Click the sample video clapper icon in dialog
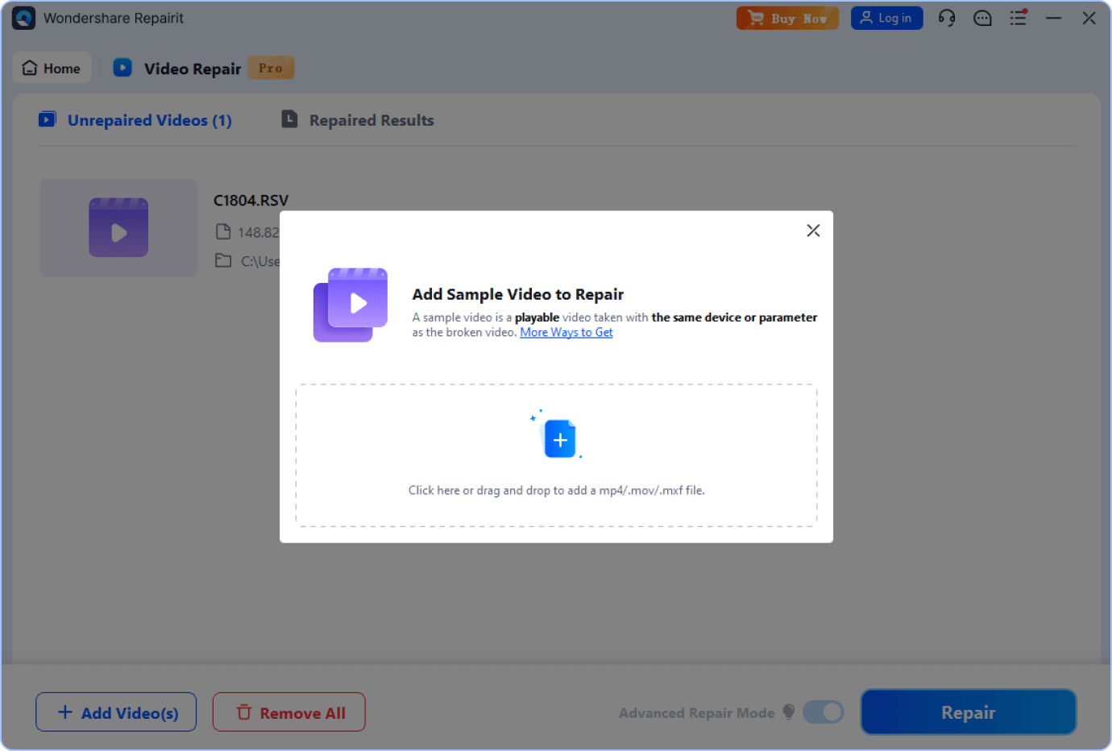 tap(351, 305)
